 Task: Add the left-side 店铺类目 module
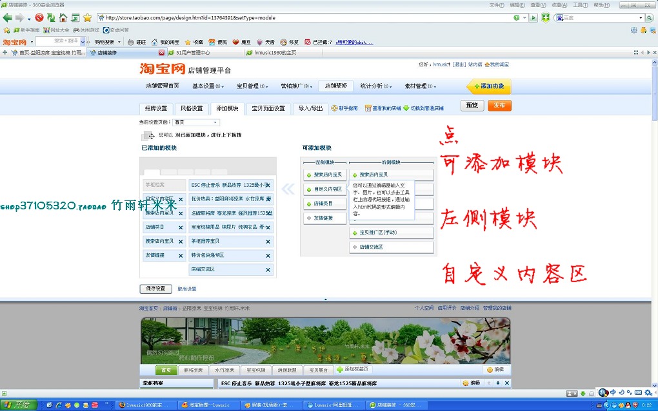(324, 204)
